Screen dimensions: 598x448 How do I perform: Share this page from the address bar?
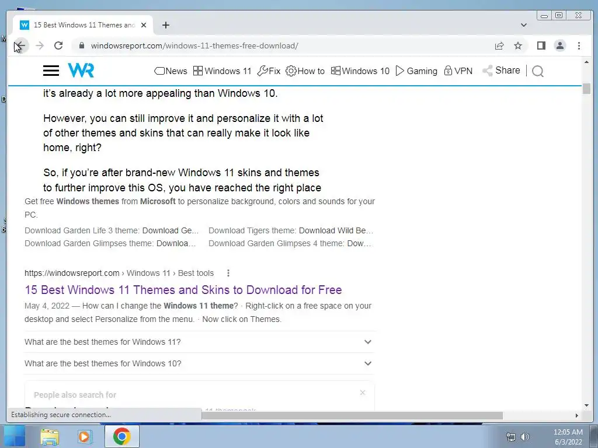click(x=499, y=45)
